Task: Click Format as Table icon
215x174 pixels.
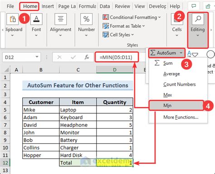Action: [x=106, y=26]
